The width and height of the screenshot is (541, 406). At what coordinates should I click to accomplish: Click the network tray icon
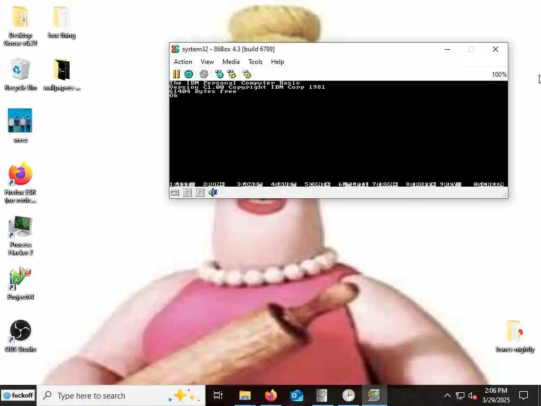pyautogui.click(x=460, y=395)
